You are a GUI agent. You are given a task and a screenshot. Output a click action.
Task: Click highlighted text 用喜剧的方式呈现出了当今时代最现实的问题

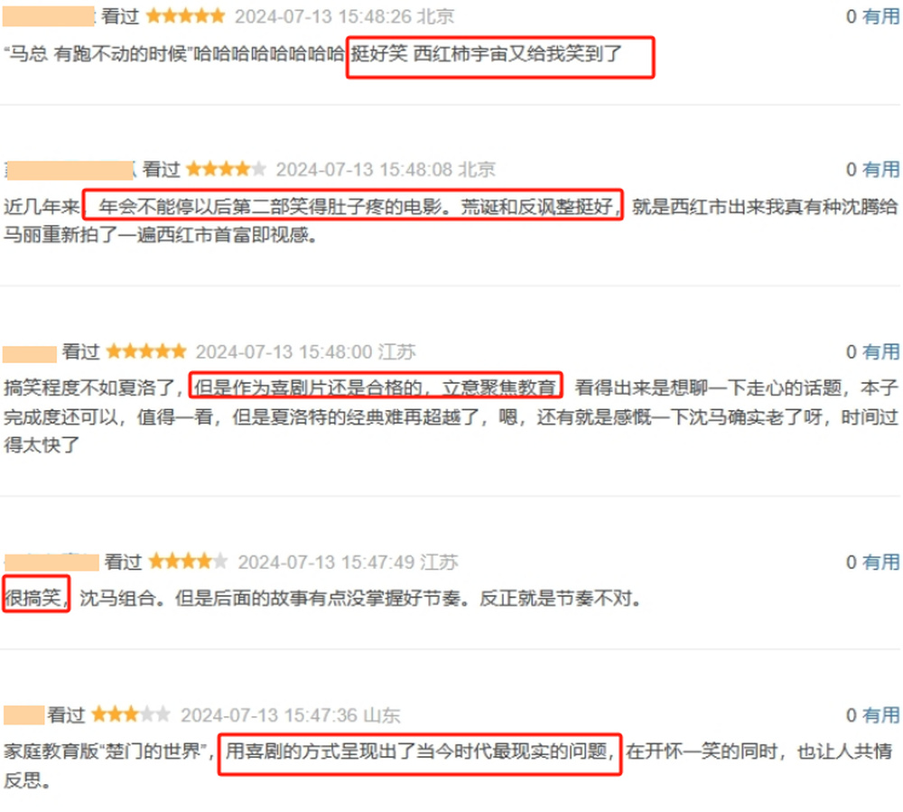point(417,751)
